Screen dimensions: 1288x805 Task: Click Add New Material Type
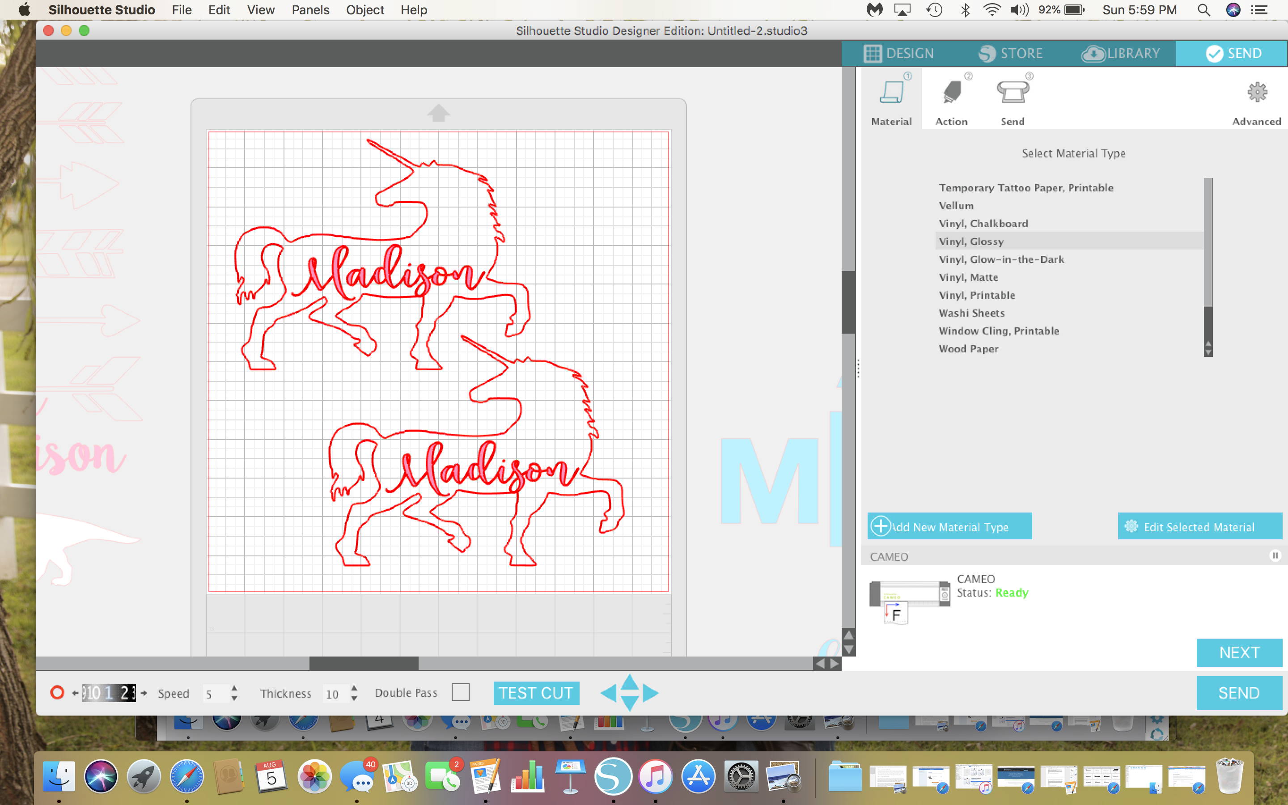949,526
